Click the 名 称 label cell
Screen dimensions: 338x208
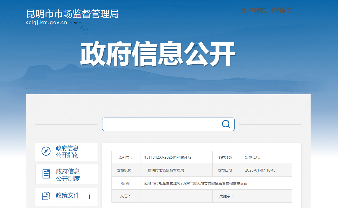click(126, 183)
